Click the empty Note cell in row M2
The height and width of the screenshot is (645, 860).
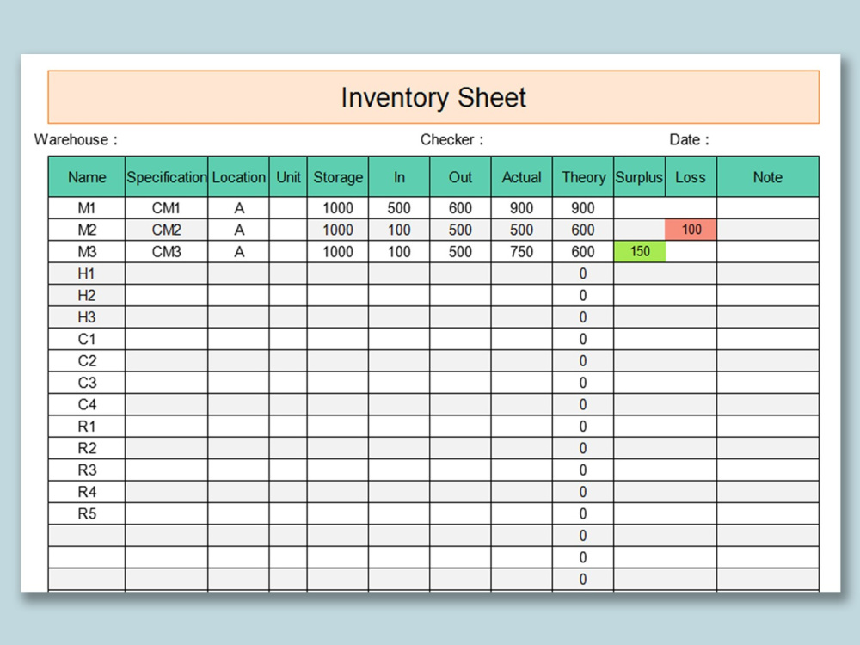pyautogui.click(x=768, y=230)
